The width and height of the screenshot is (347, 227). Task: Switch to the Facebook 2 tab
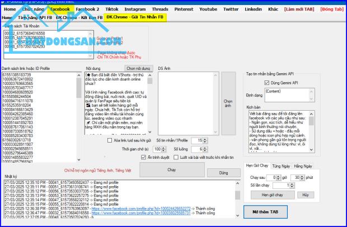87,10
